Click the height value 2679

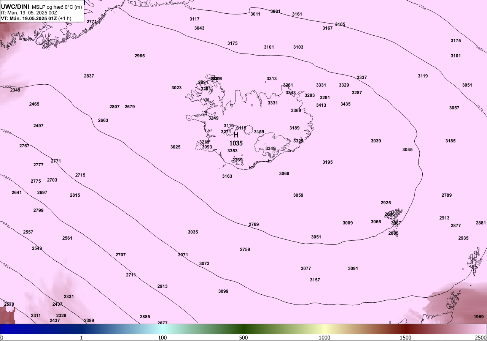pyautogui.click(x=130, y=107)
